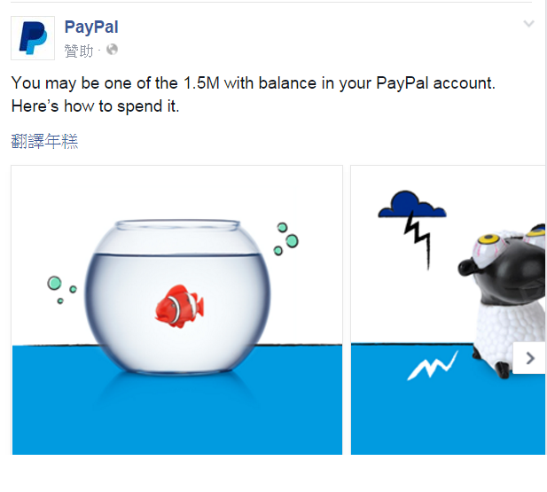Click the "Here's how to spend it." line
The height and width of the screenshot is (492, 547).
pyautogui.click(x=95, y=106)
